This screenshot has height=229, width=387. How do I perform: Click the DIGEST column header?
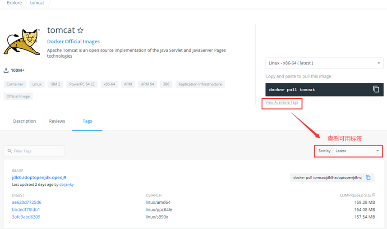(x=18, y=195)
